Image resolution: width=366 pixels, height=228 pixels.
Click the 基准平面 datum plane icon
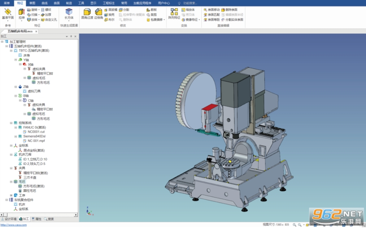pos(8,14)
